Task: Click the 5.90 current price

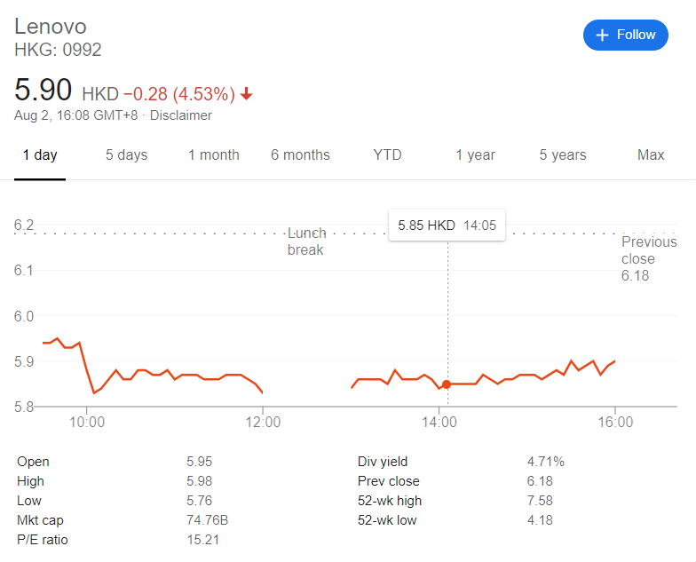Action: 43,91
